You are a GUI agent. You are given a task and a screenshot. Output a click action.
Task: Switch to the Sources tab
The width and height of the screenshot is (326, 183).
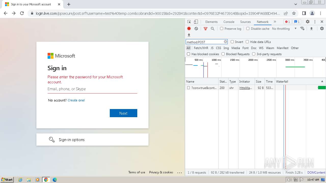click(x=246, y=22)
